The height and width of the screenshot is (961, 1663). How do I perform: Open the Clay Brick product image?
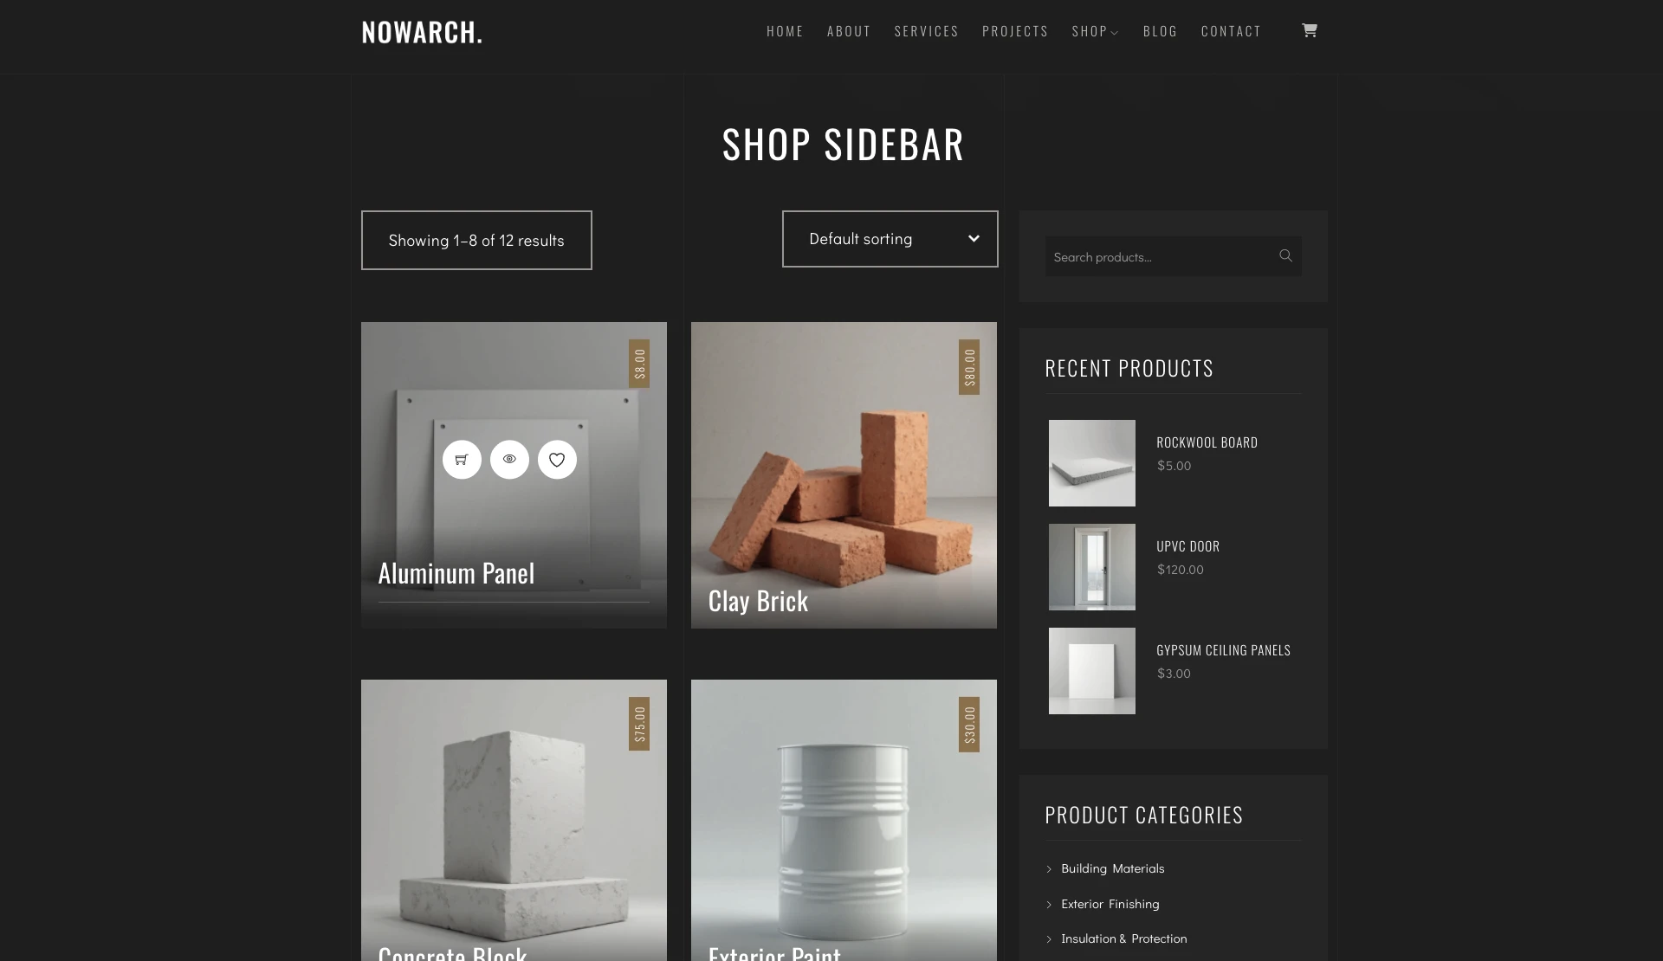pos(844,475)
